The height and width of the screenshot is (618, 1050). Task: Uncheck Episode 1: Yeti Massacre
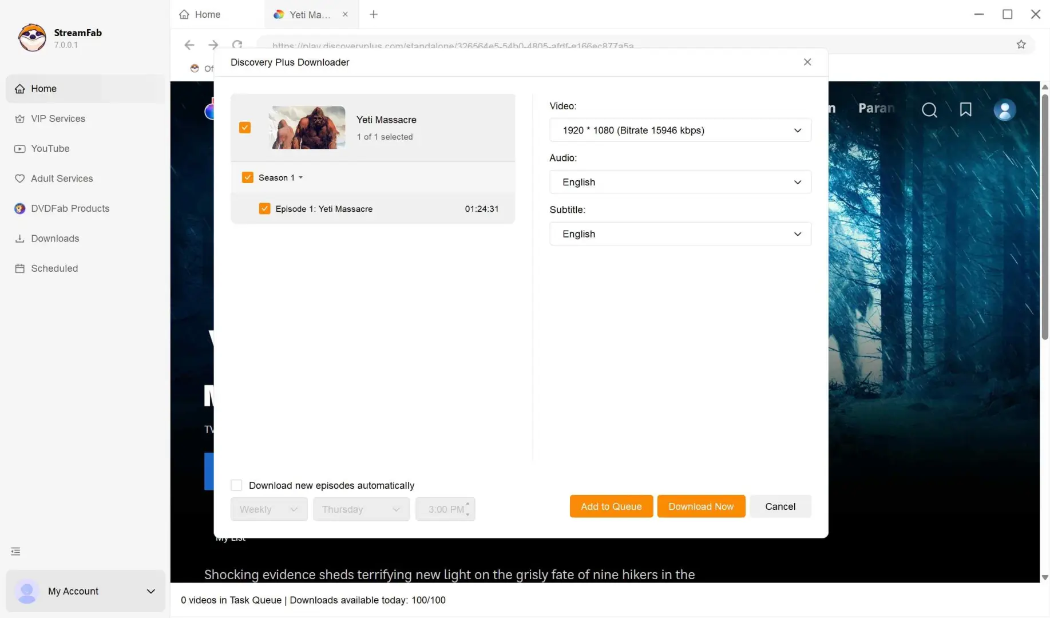pyautogui.click(x=264, y=209)
